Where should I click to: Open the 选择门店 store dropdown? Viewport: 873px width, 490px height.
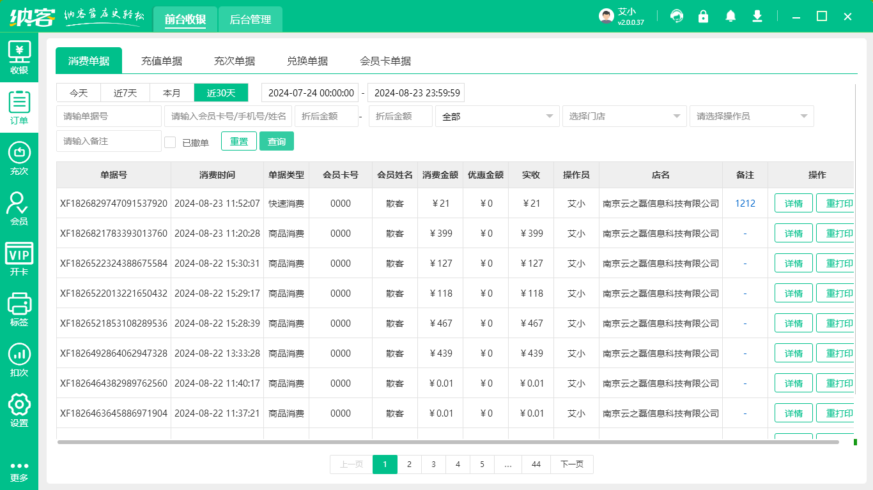624,116
